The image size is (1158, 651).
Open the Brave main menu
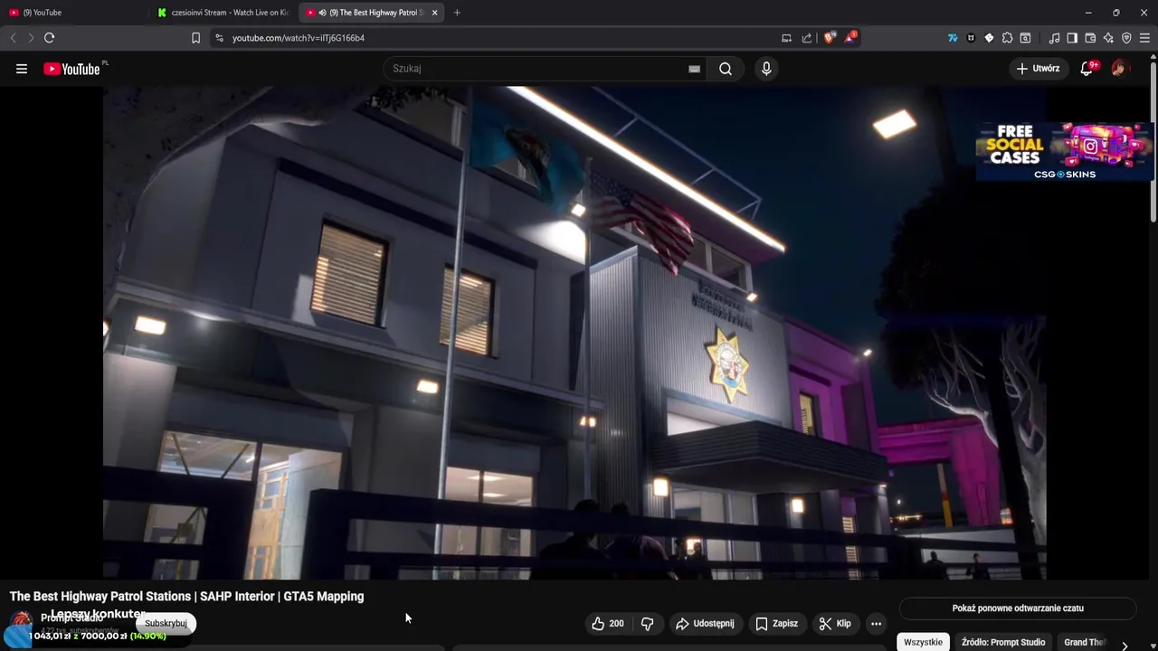pos(1144,38)
